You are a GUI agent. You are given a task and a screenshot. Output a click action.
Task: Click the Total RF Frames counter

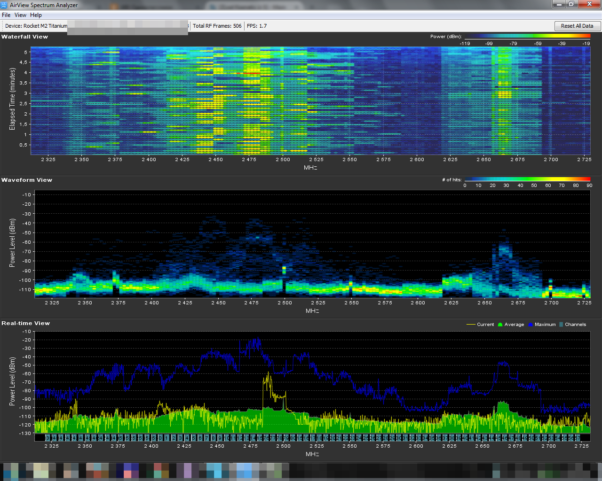click(x=217, y=26)
